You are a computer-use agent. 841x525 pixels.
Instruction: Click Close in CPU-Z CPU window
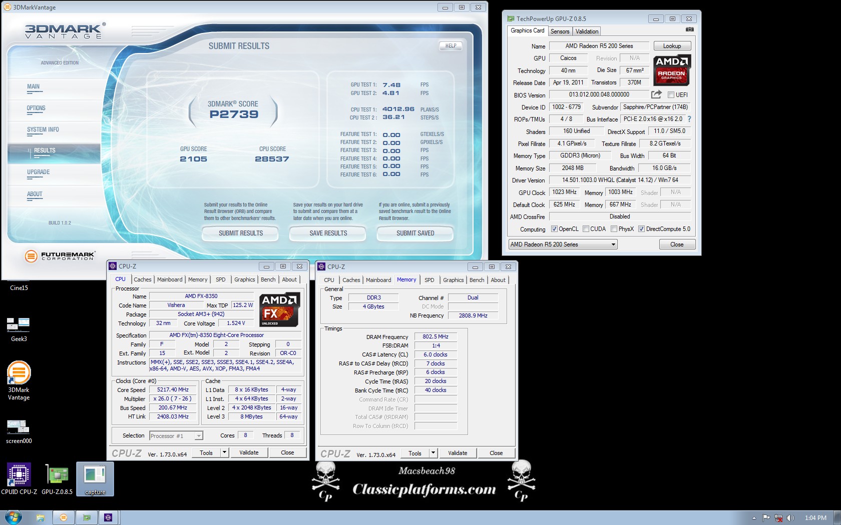[287, 452]
